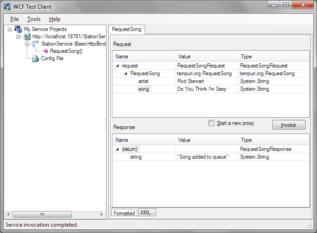
Task: Select Config File in the service tree
Action: tap(52, 58)
